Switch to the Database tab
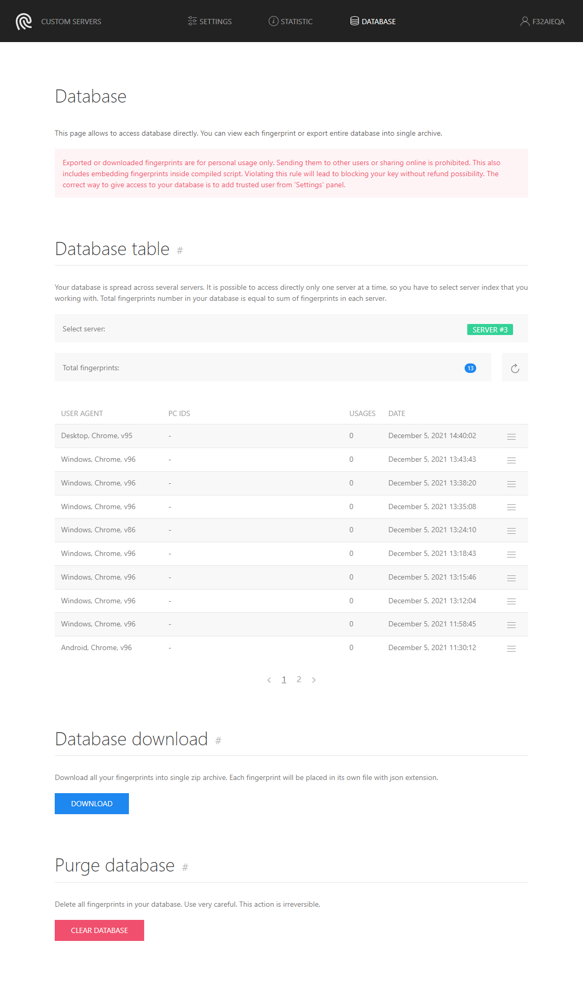The height and width of the screenshot is (983, 583). (x=373, y=22)
